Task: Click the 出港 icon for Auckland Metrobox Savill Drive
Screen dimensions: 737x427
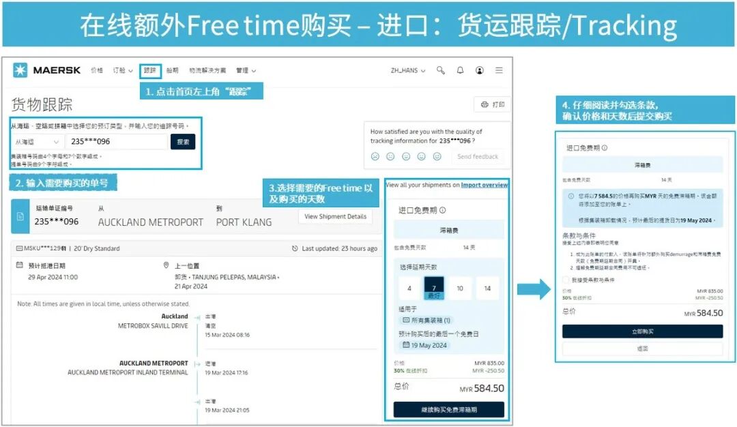Action: 197,317
